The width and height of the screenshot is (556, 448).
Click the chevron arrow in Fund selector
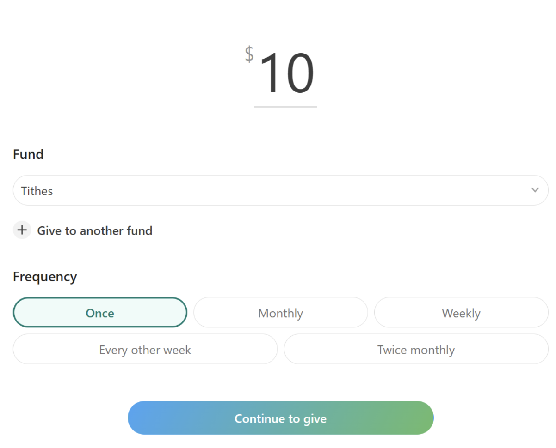[x=535, y=190]
